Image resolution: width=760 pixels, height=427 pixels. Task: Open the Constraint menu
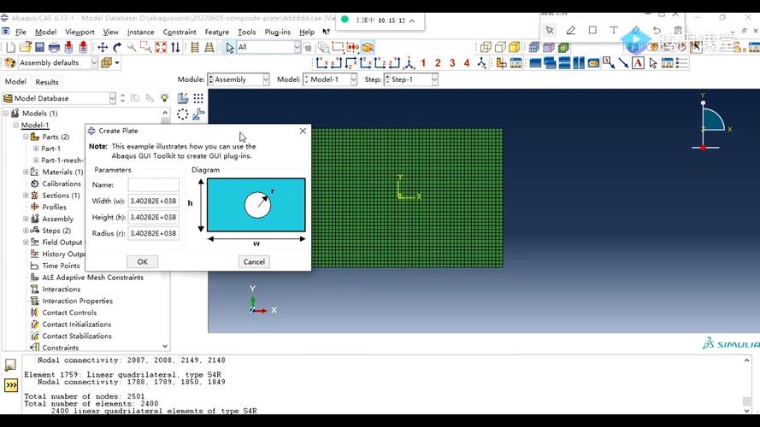tap(180, 32)
